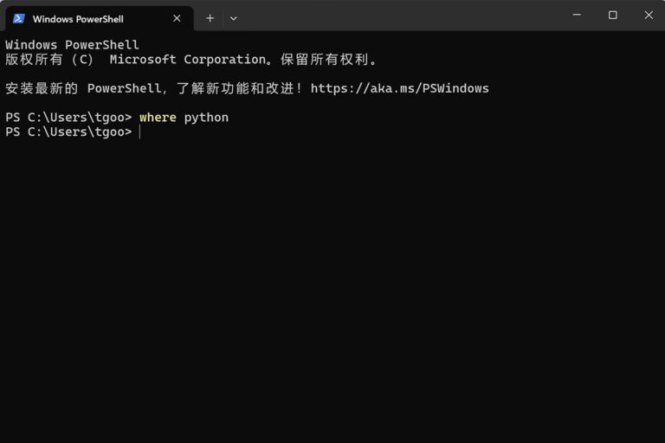Image resolution: width=665 pixels, height=443 pixels.
Task: Close the Windows PowerShell tab
Action: click(x=177, y=19)
